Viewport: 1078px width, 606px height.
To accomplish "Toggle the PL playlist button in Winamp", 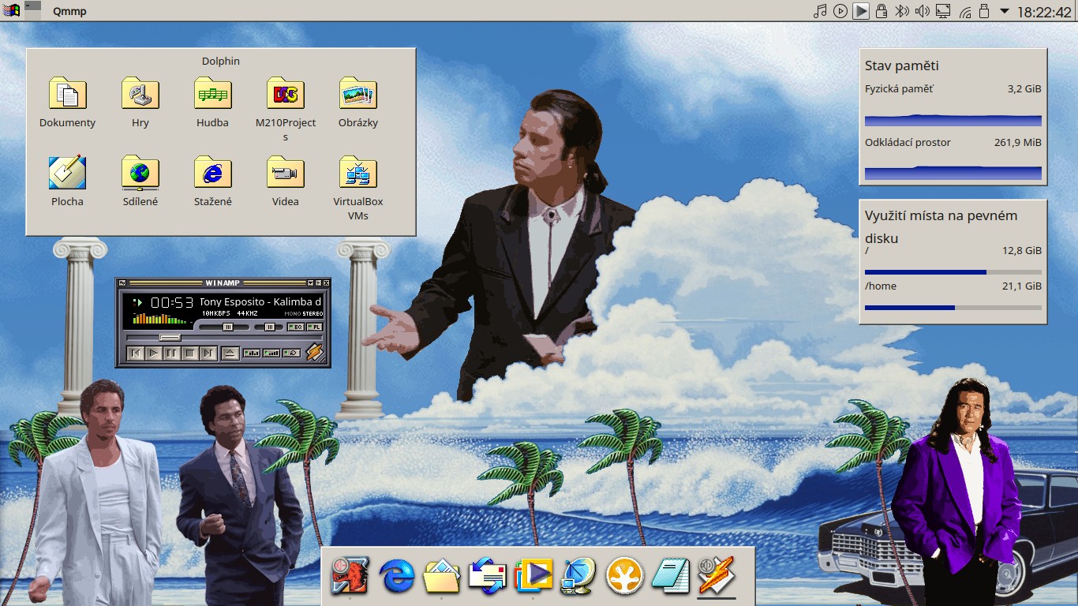I will pyautogui.click(x=315, y=327).
